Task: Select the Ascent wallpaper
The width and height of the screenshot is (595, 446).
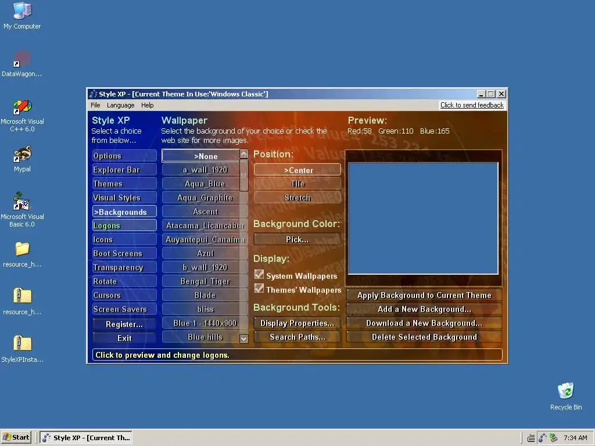Action: coord(200,211)
